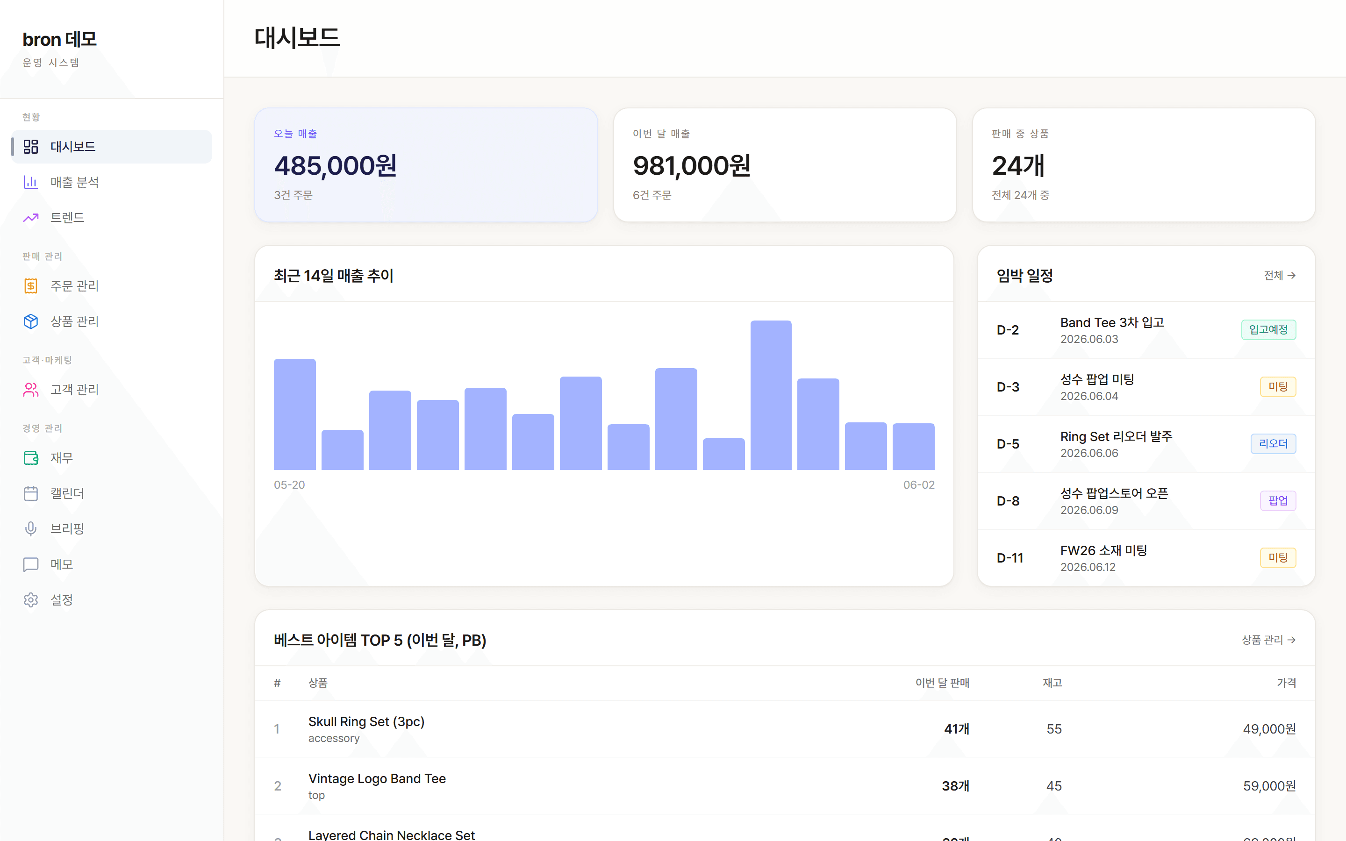The width and height of the screenshot is (1346, 841).
Task: Click the 메모 speech bubble icon
Action: click(30, 564)
